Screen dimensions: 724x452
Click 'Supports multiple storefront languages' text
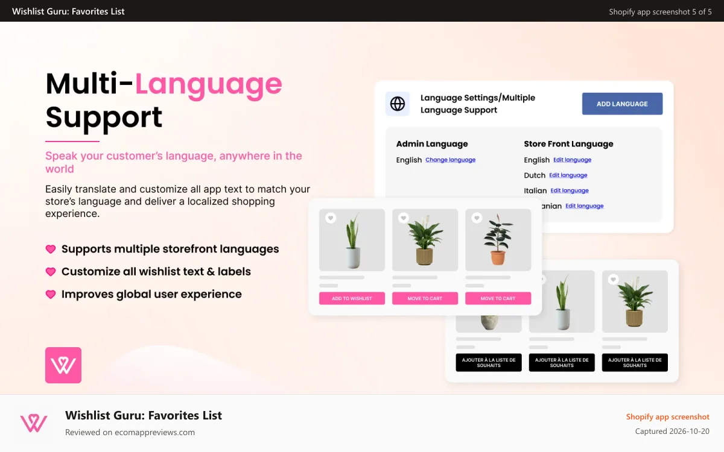pyautogui.click(x=170, y=250)
